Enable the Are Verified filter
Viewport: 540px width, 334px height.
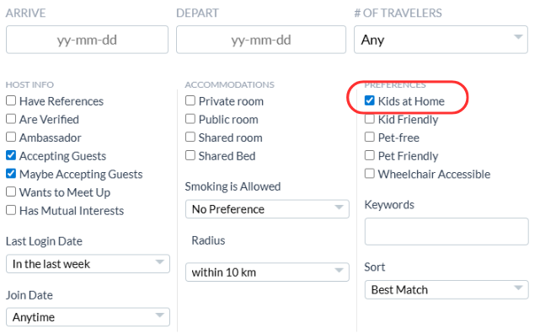pos(11,119)
